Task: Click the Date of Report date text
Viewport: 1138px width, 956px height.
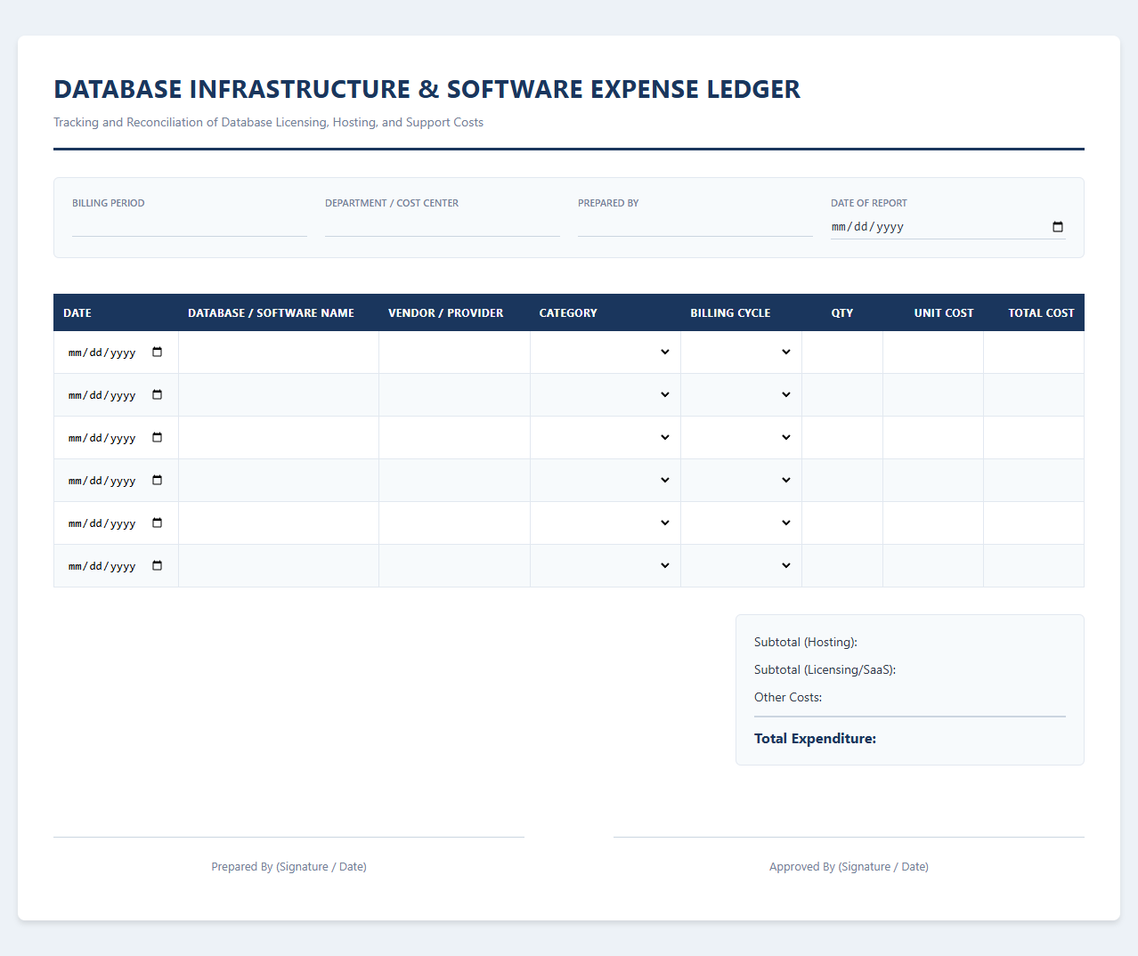Action: (867, 227)
